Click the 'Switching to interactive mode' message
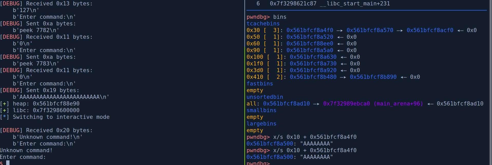 pyautogui.click(x=61, y=117)
